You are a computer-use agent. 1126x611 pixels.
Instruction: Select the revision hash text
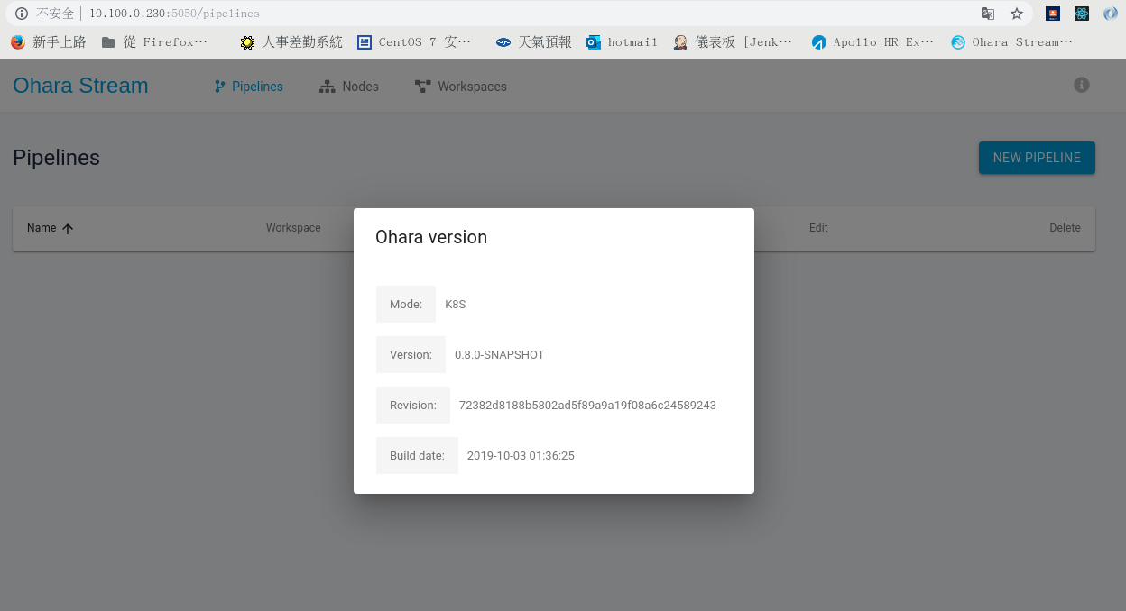click(587, 406)
